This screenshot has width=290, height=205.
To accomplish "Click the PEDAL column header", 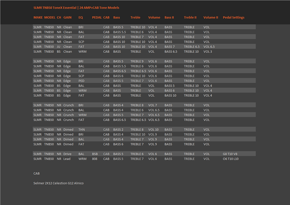I will pos(97,18).
